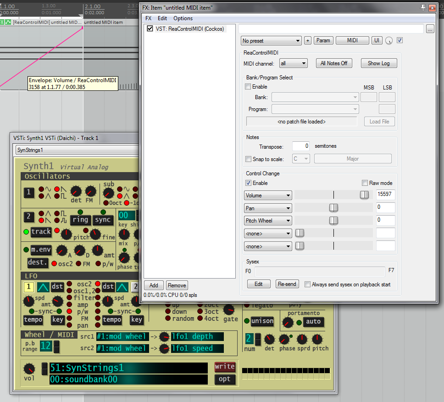The width and height of the screenshot is (444, 402).
Task: Click the Sysex Edit button
Action: tap(259, 284)
